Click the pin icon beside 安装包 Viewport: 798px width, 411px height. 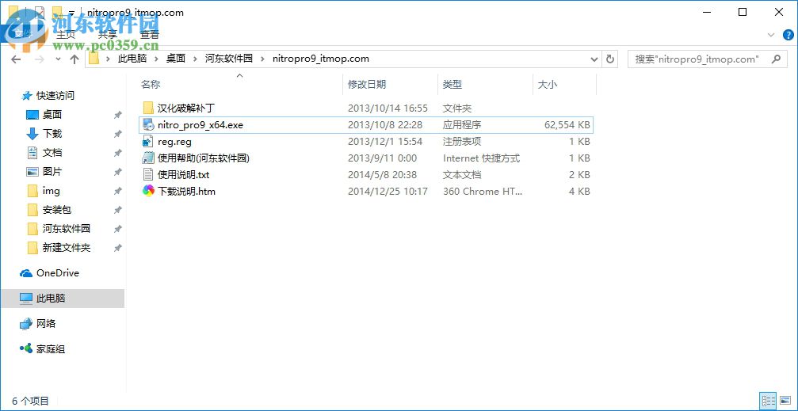(117, 210)
